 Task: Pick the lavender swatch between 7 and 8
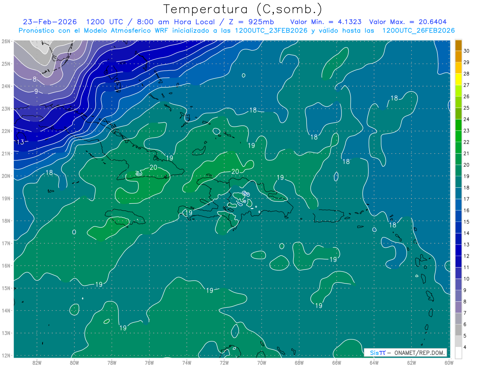(459, 307)
